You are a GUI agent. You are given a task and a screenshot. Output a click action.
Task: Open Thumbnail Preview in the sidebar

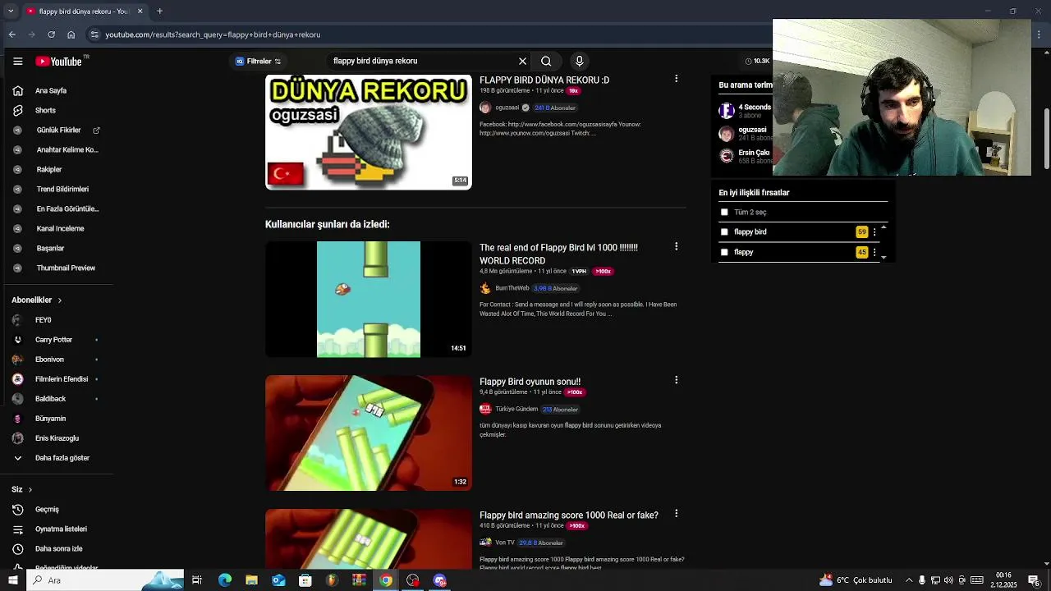pos(66,268)
